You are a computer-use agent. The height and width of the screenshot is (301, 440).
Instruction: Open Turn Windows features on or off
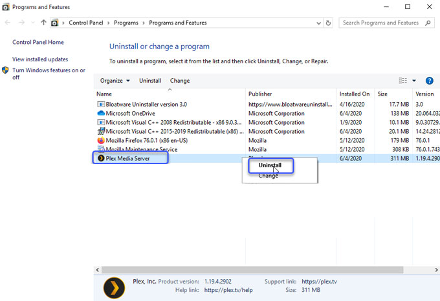click(49, 74)
